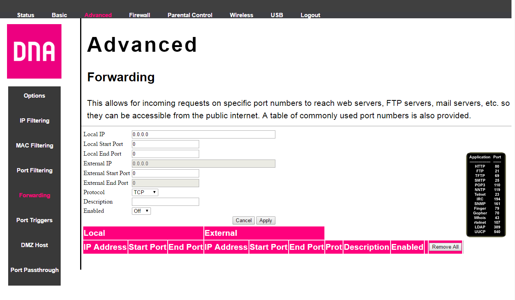The width and height of the screenshot is (515, 300).
Task: Click the External Start Port field
Action: click(165, 173)
